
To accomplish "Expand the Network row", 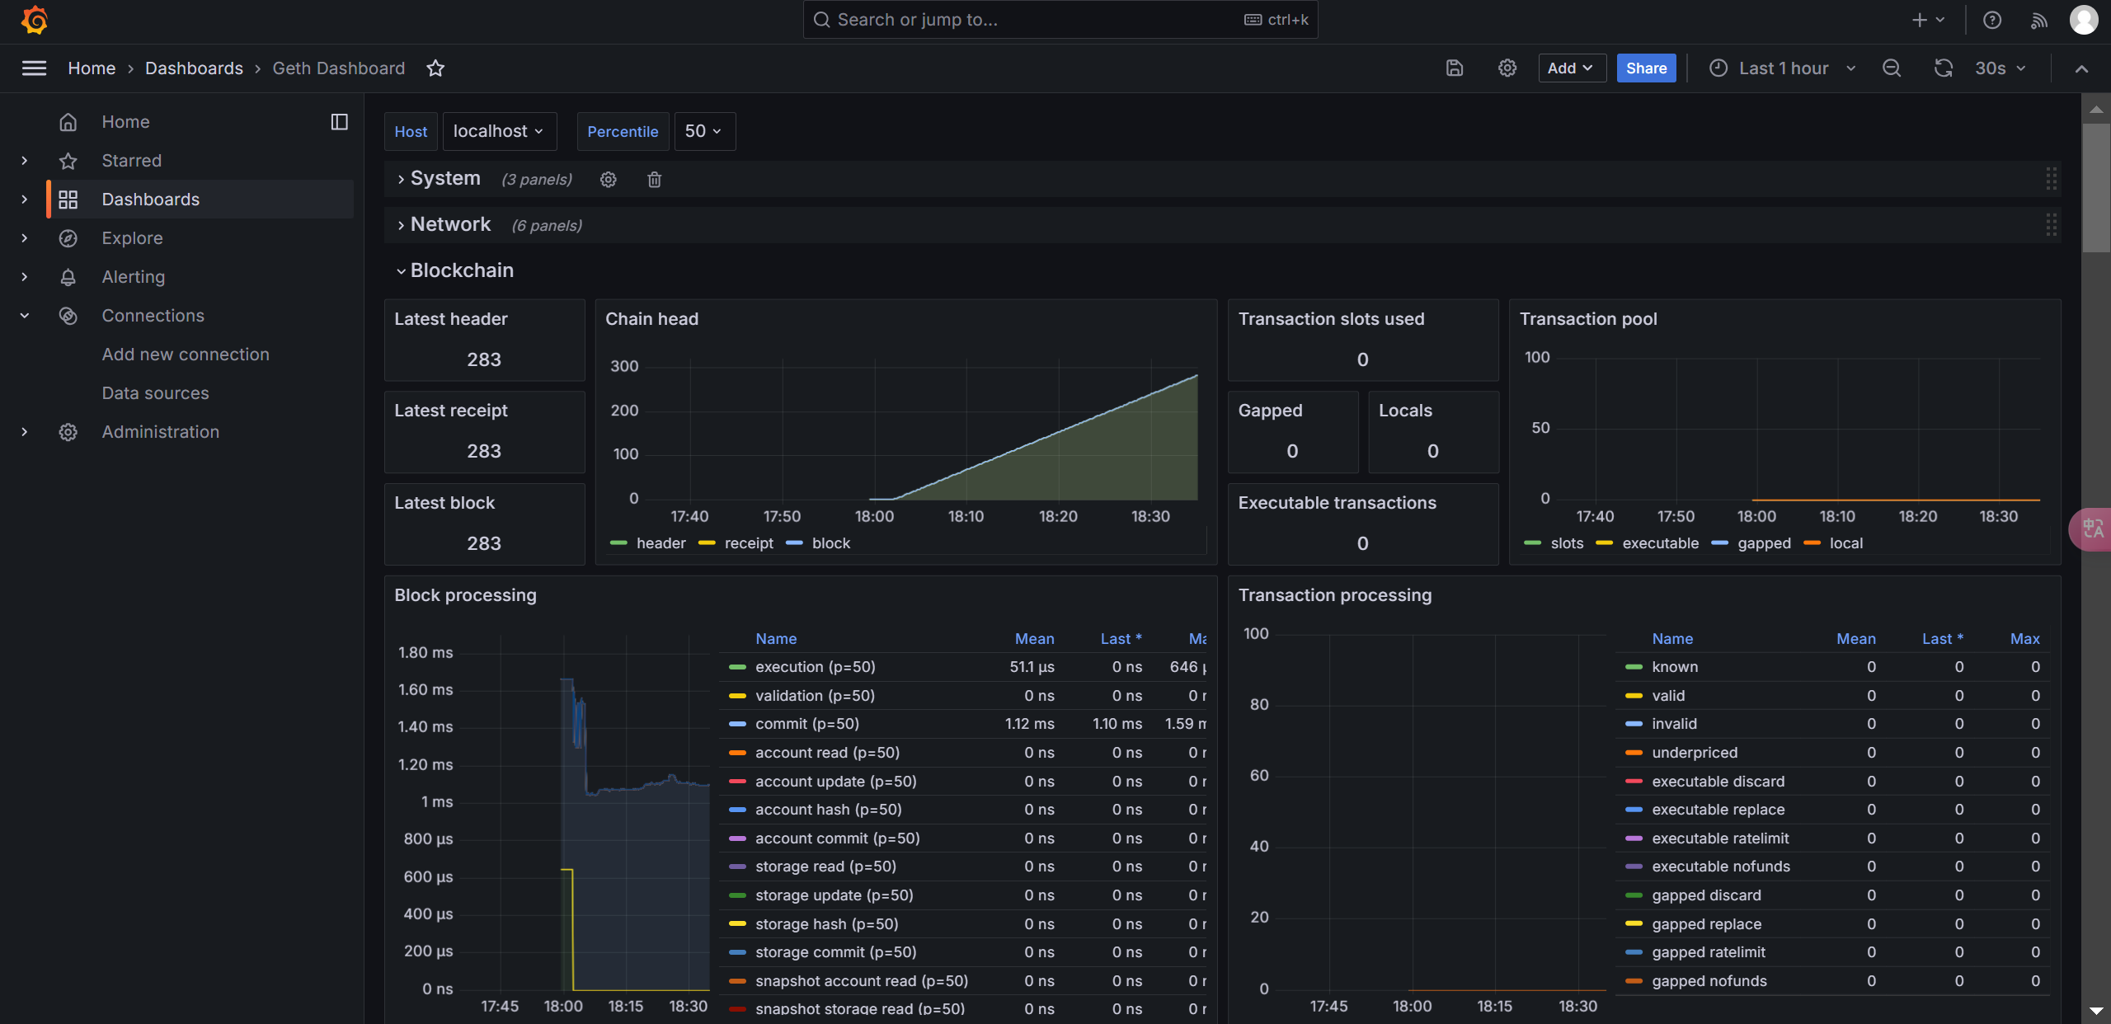I will click(402, 225).
